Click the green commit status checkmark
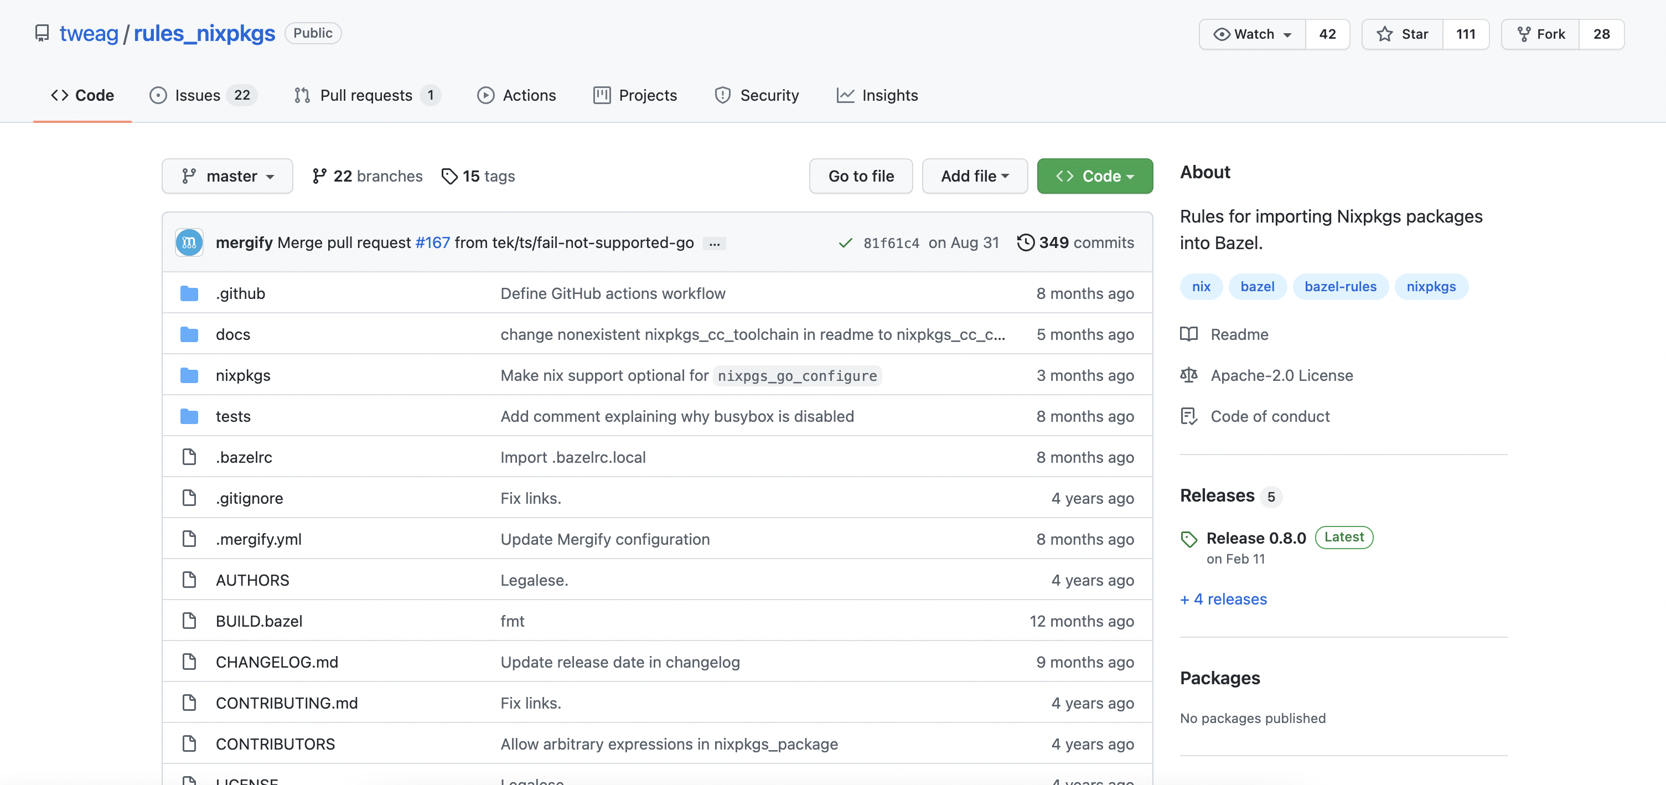The image size is (1666, 785). pyautogui.click(x=845, y=243)
